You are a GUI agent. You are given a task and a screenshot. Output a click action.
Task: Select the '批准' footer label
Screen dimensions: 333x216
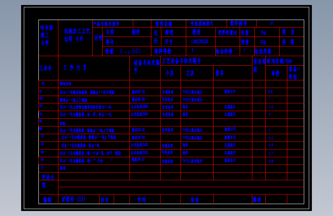(257, 199)
